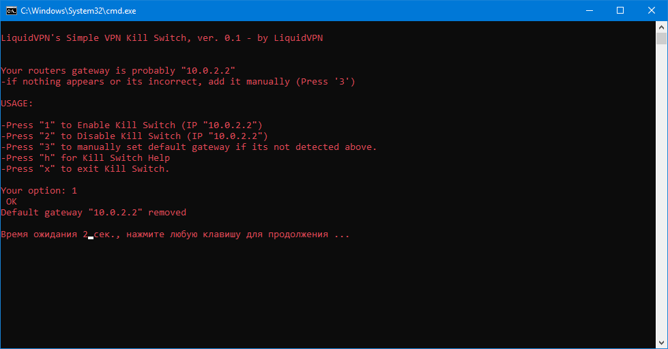Click the Kill Switch Help line
Viewport: 668px width, 349px height.
tap(85, 158)
